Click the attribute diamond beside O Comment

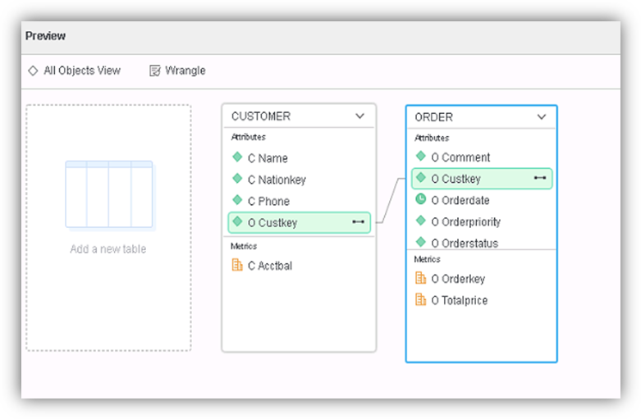coord(421,156)
